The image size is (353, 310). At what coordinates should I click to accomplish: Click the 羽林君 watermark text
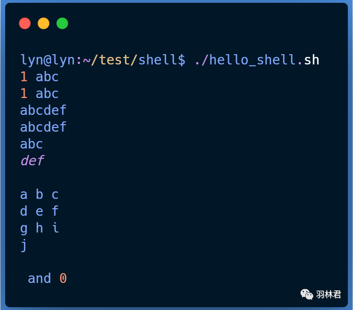pos(329,294)
